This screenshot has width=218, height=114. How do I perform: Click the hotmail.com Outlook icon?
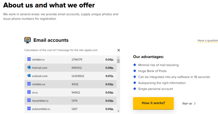click(x=29, y=67)
